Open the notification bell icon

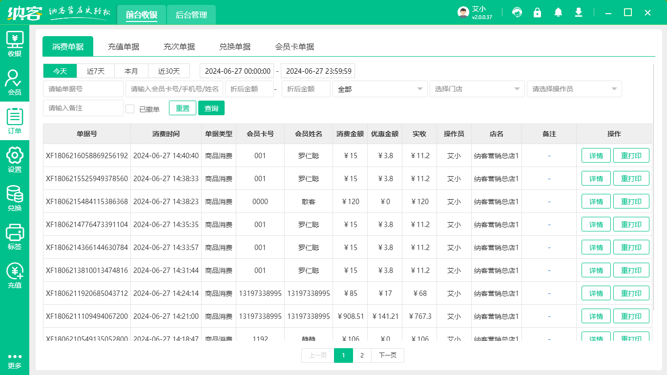(x=558, y=13)
